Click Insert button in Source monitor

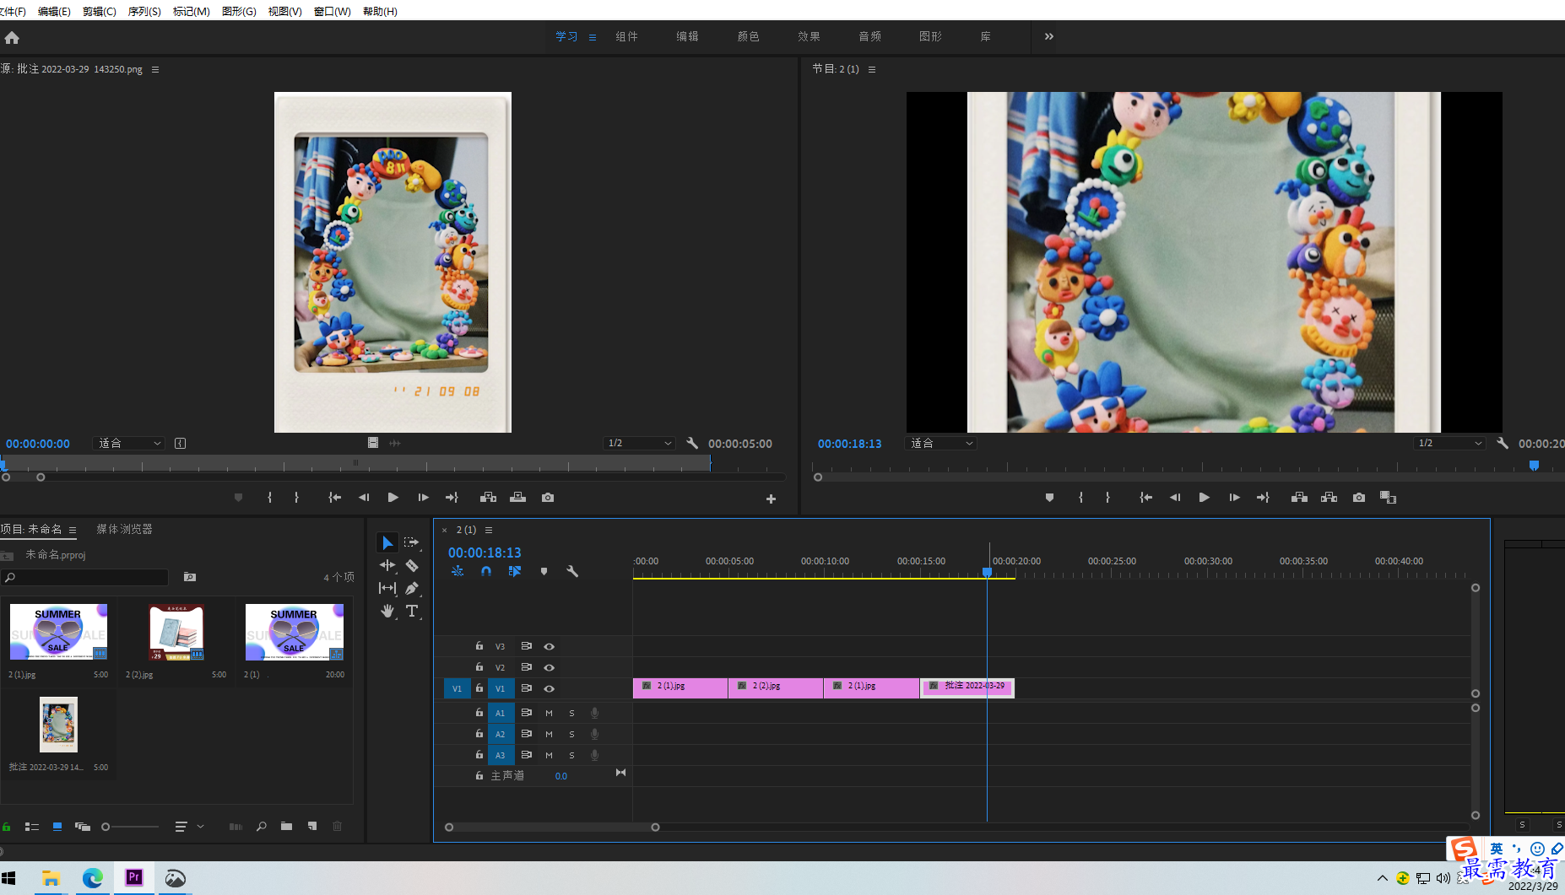tap(488, 498)
